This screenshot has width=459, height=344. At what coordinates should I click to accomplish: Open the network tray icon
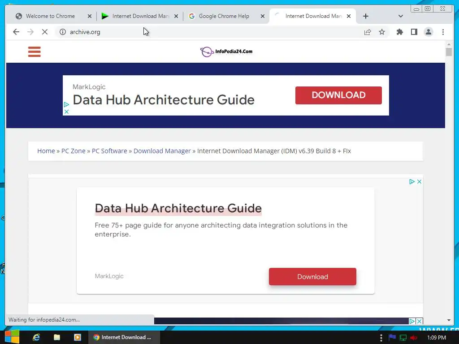point(403,338)
